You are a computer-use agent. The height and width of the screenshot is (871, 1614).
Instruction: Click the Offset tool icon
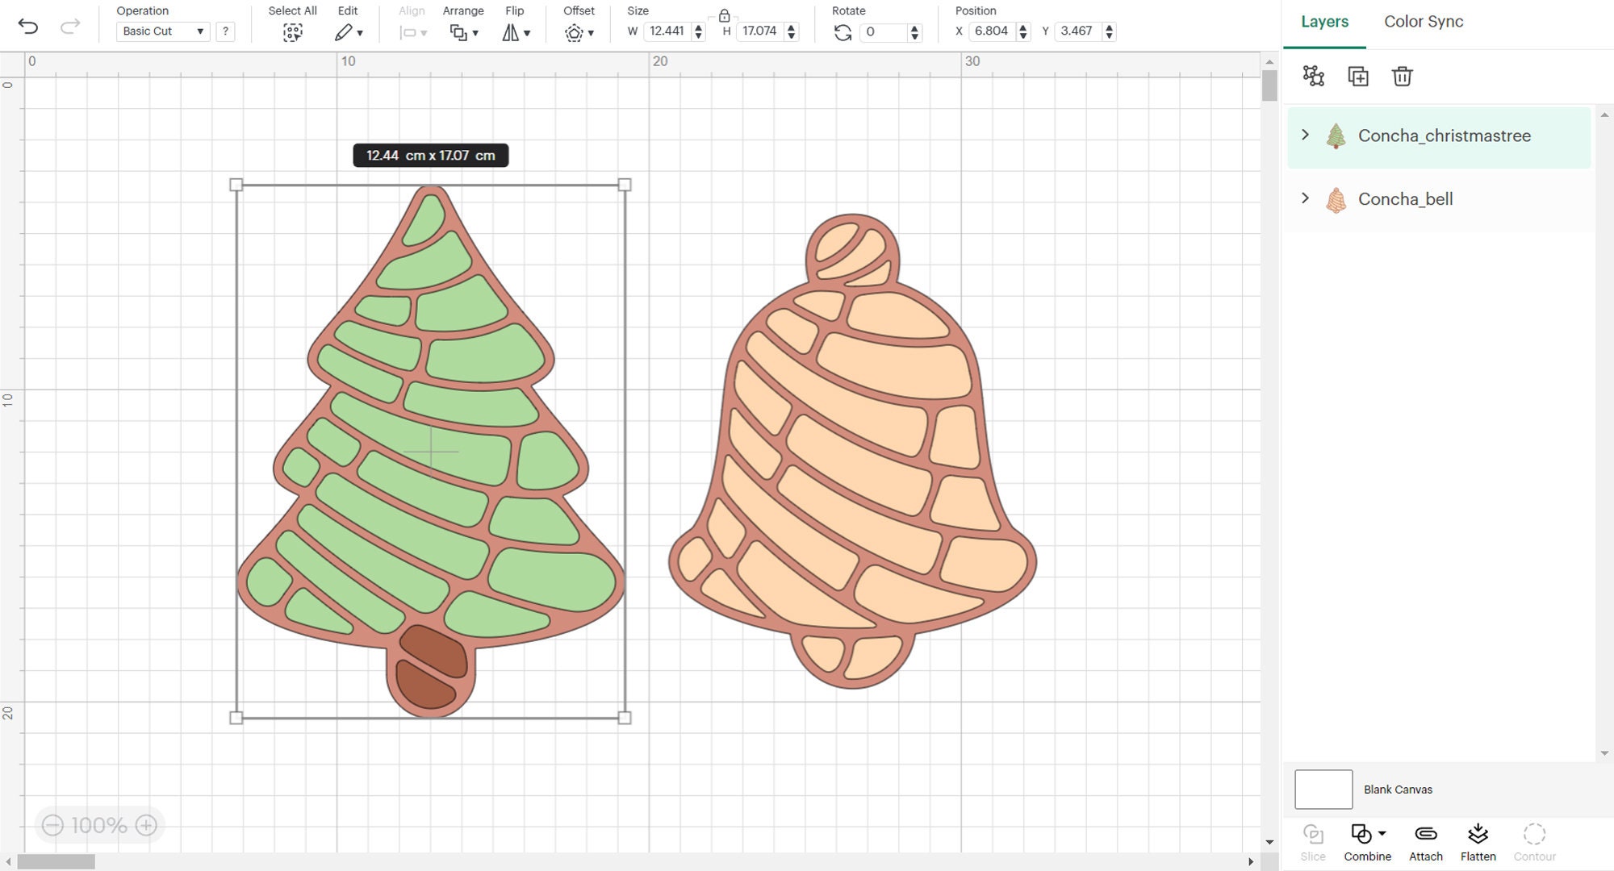point(575,31)
